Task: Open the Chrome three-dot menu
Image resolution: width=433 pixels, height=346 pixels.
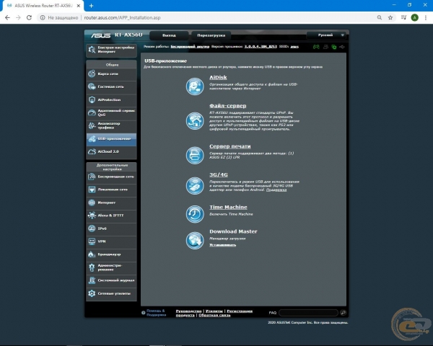Action: [426, 17]
